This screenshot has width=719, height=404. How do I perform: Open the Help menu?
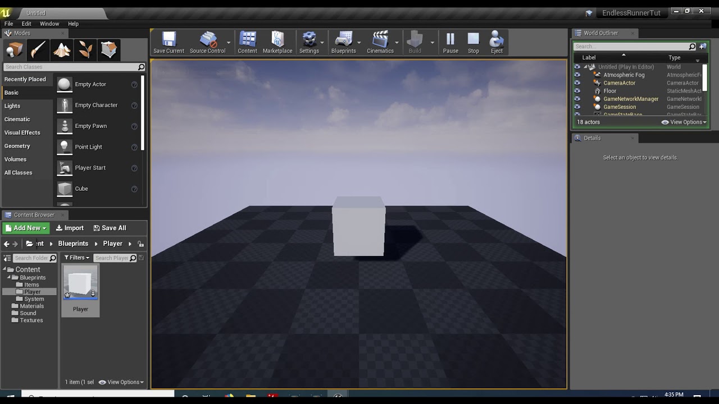(74, 24)
